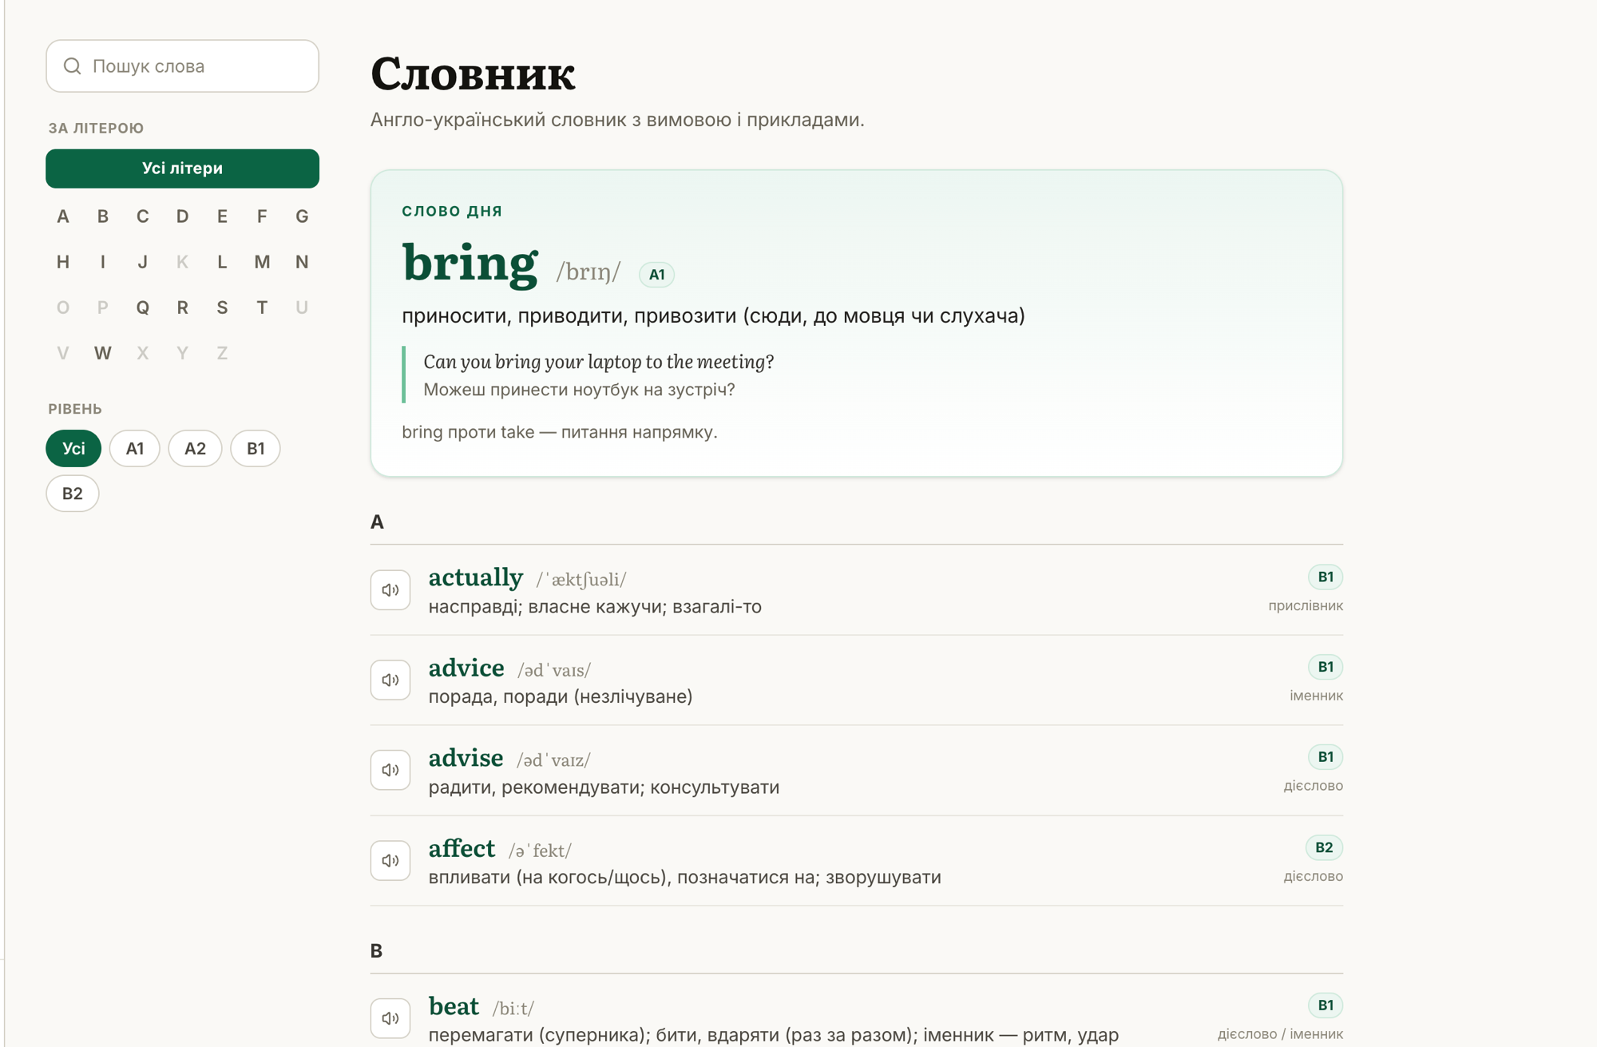Filter words by letter M
Viewport: 1597px width, 1047px height.
(x=262, y=262)
